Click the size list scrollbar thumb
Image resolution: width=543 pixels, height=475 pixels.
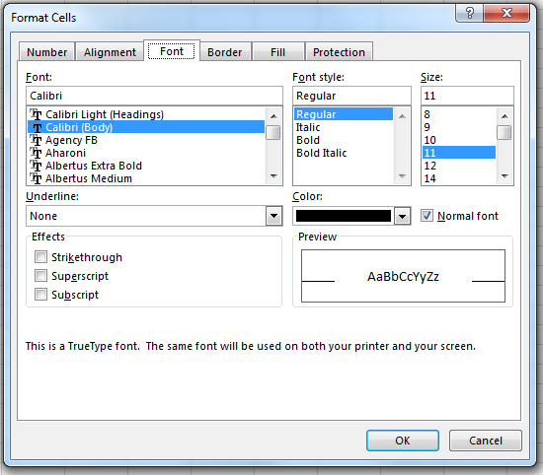tap(504, 132)
